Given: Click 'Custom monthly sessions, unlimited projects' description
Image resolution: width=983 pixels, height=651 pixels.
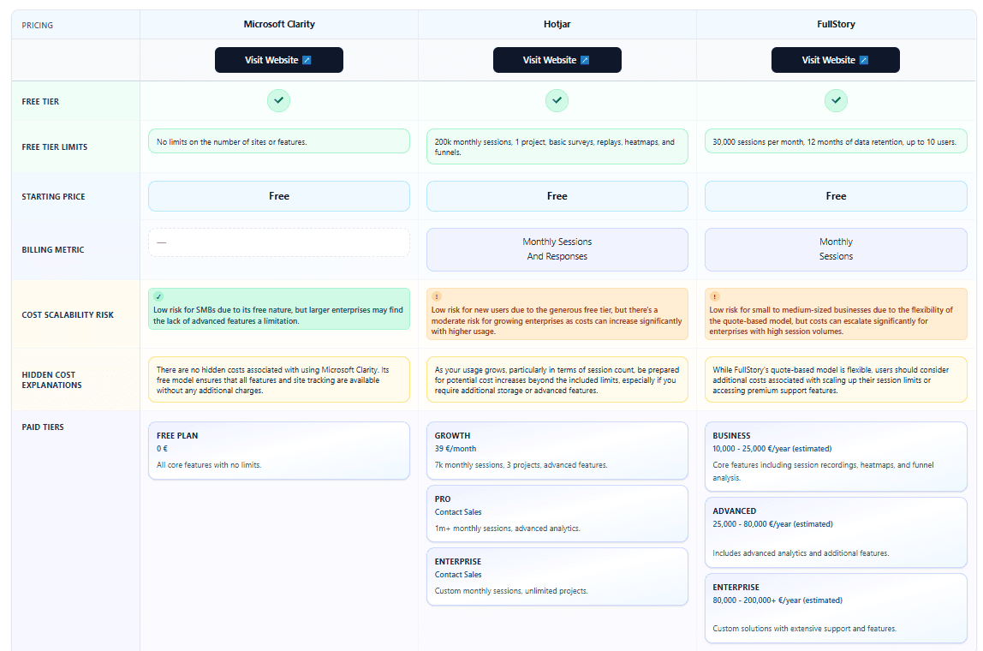Looking at the screenshot, I should 511,591.
